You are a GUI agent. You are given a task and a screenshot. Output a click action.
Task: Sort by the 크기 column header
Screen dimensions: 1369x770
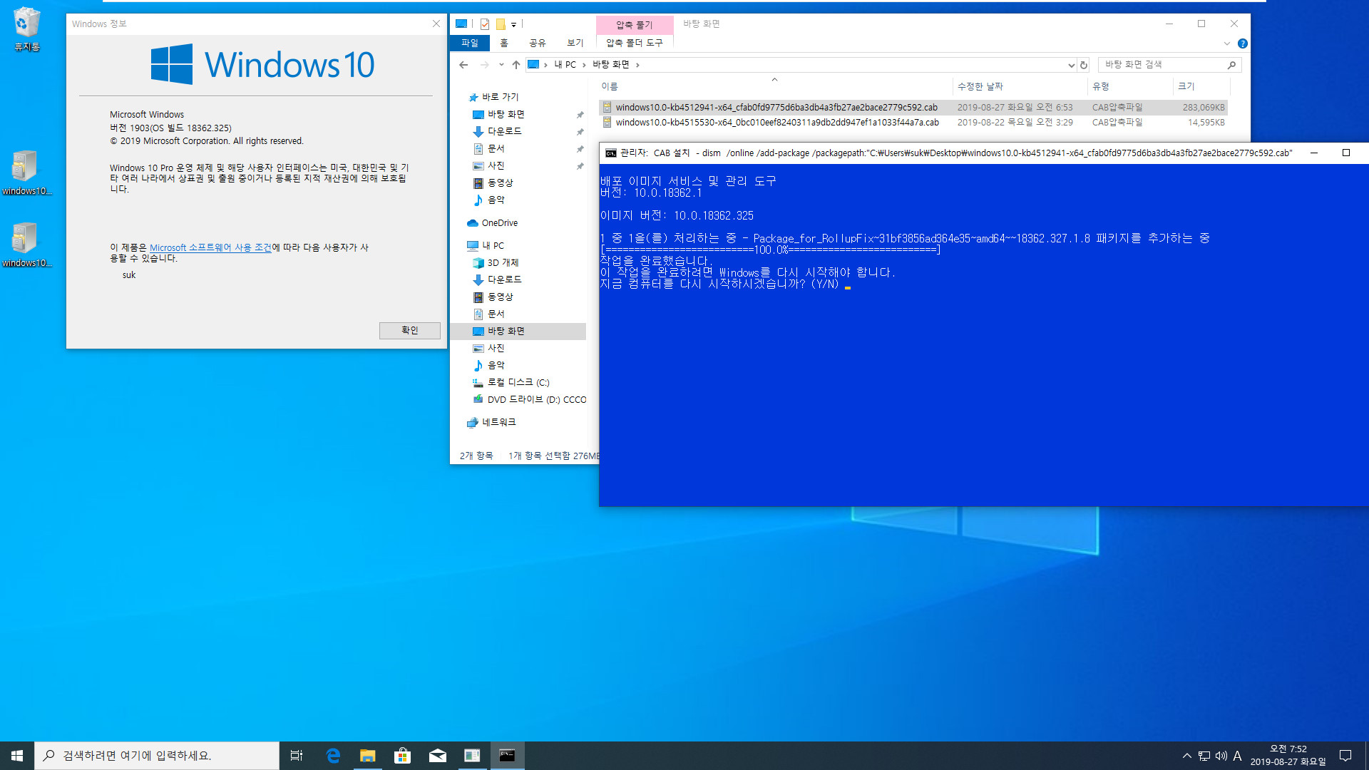pyautogui.click(x=1201, y=86)
